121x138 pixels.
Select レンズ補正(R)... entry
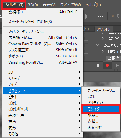click(x=43, y=50)
